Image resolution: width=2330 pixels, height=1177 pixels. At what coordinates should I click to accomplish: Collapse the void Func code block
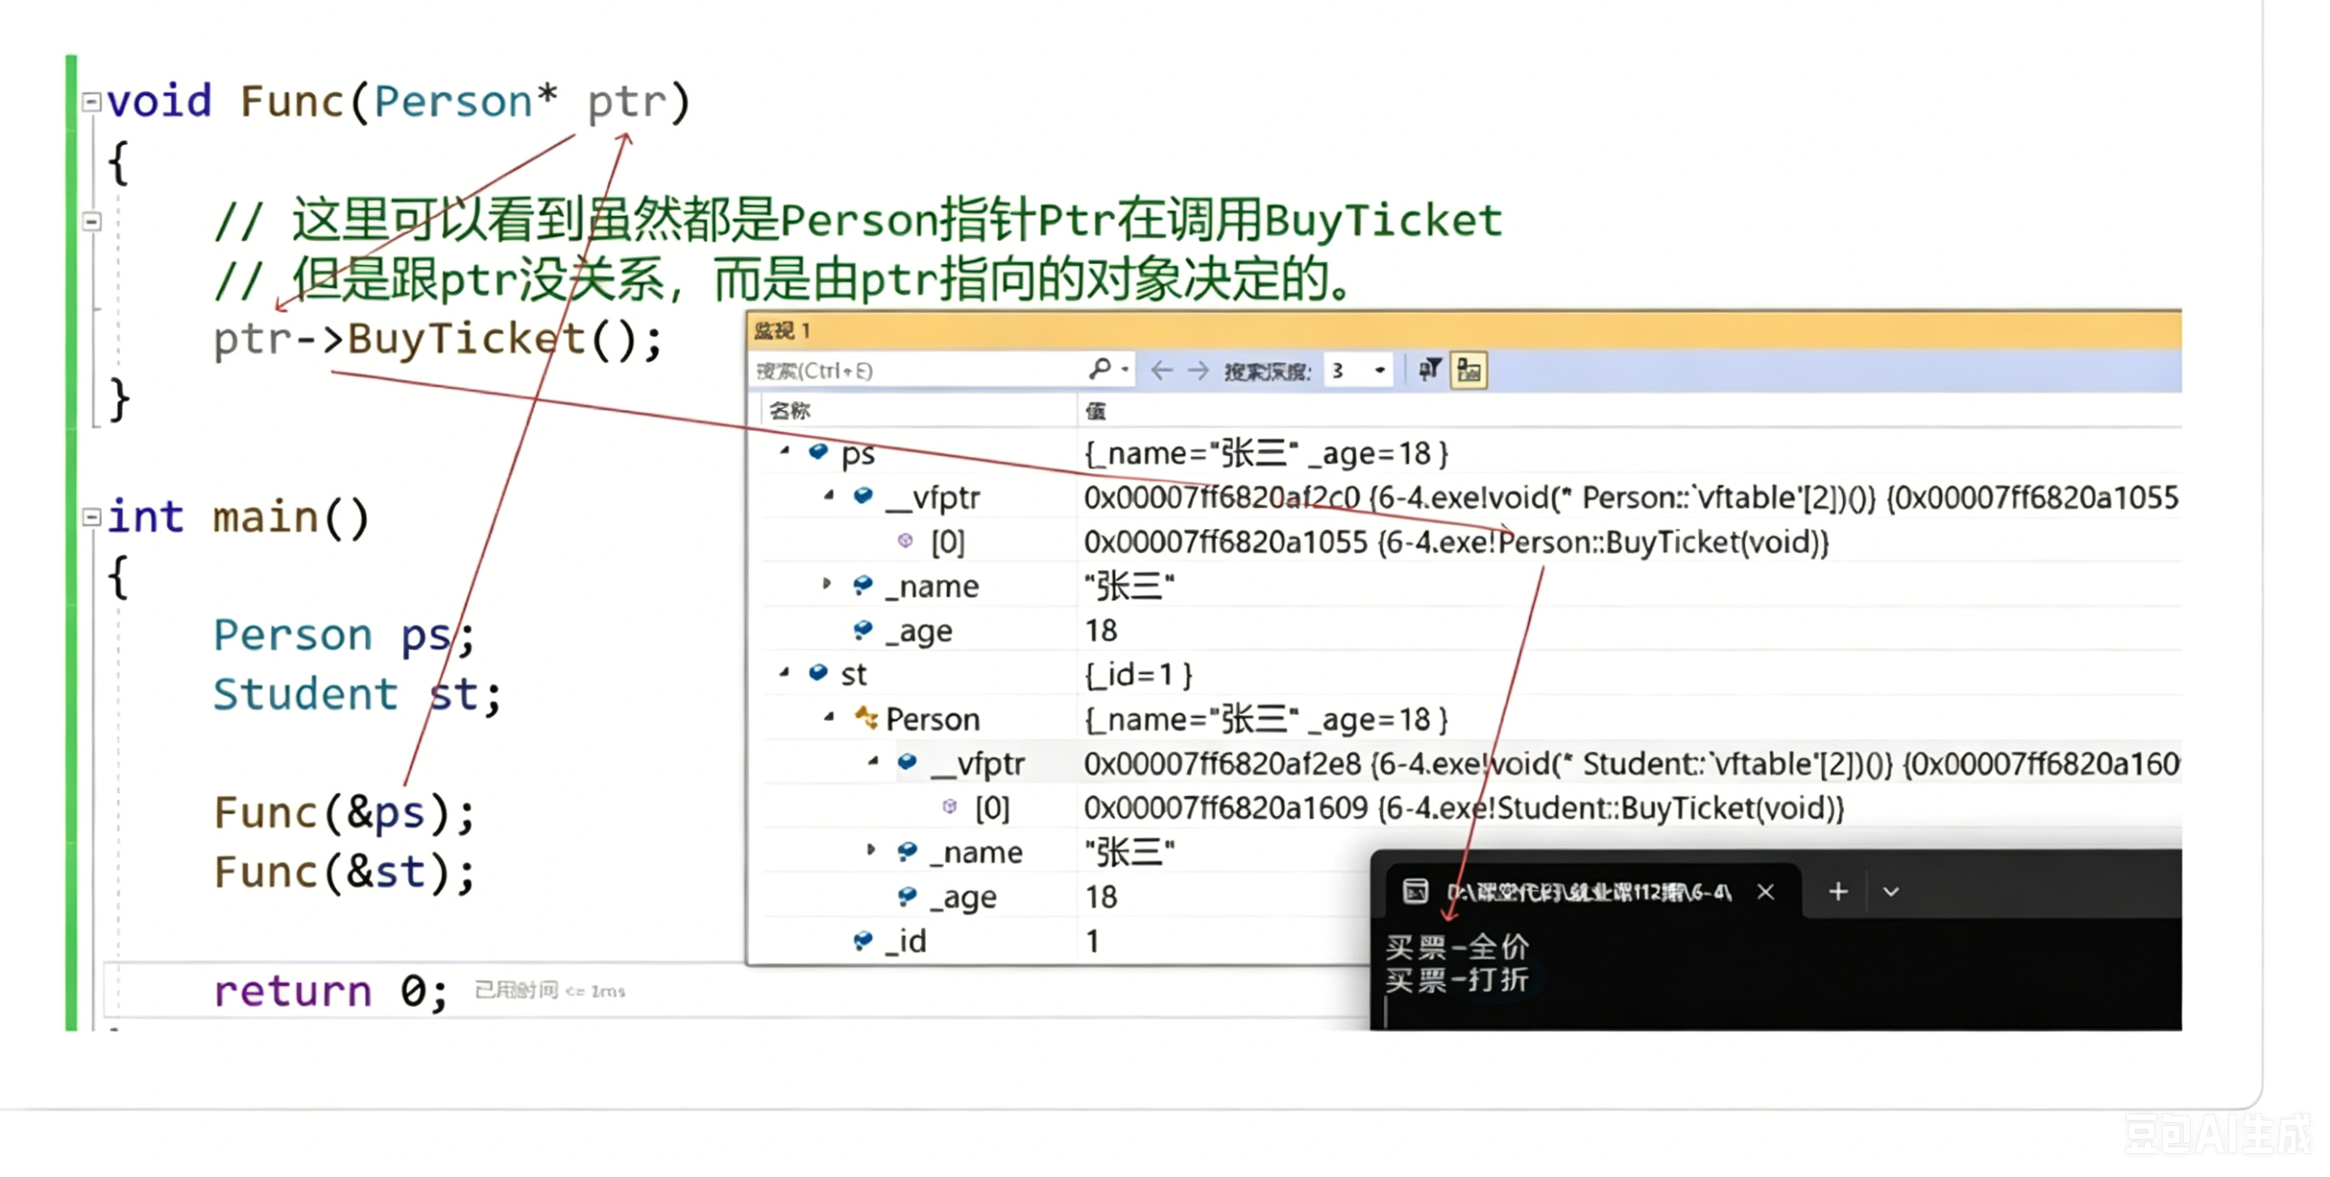pos(91,101)
